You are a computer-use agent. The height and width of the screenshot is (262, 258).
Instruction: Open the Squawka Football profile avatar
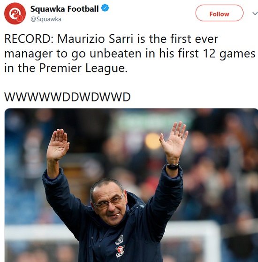[x=15, y=13]
